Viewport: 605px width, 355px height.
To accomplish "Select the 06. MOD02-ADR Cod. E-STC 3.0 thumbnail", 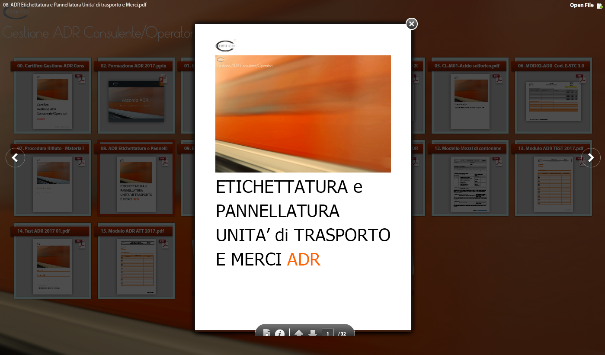I will click(553, 102).
